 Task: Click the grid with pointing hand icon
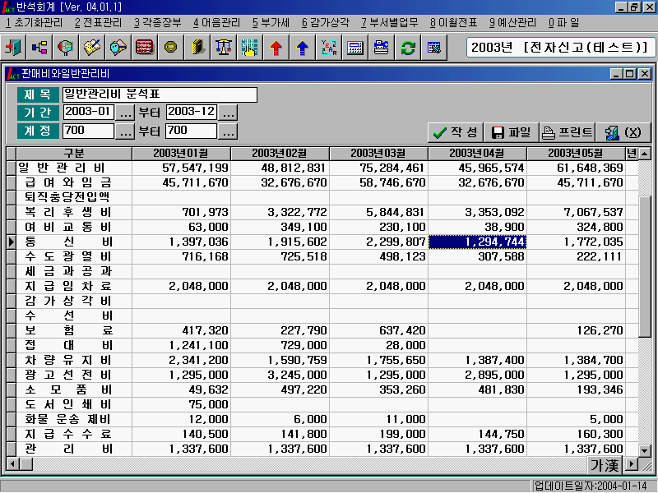[x=250, y=48]
